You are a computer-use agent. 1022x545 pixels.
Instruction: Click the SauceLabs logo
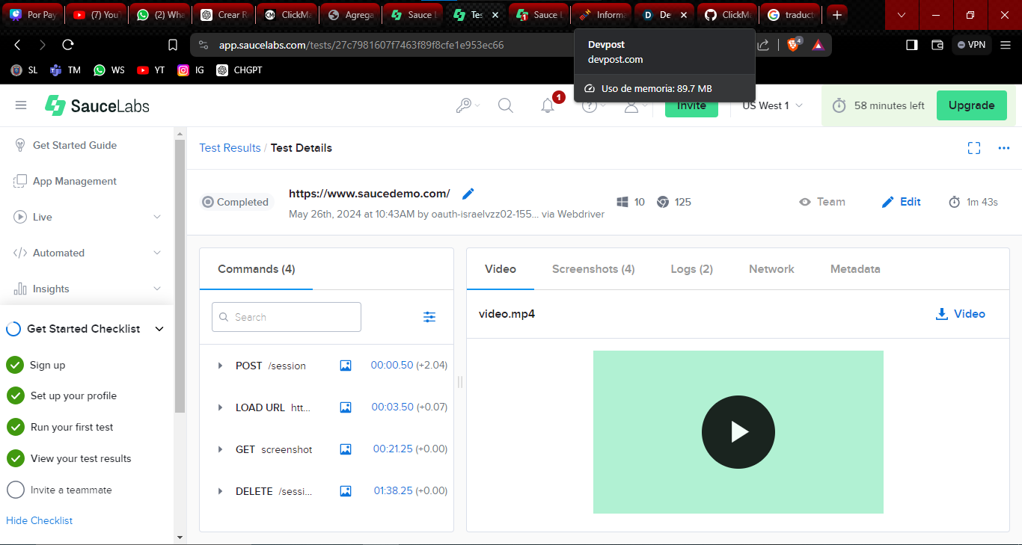click(x=97, y=105)
